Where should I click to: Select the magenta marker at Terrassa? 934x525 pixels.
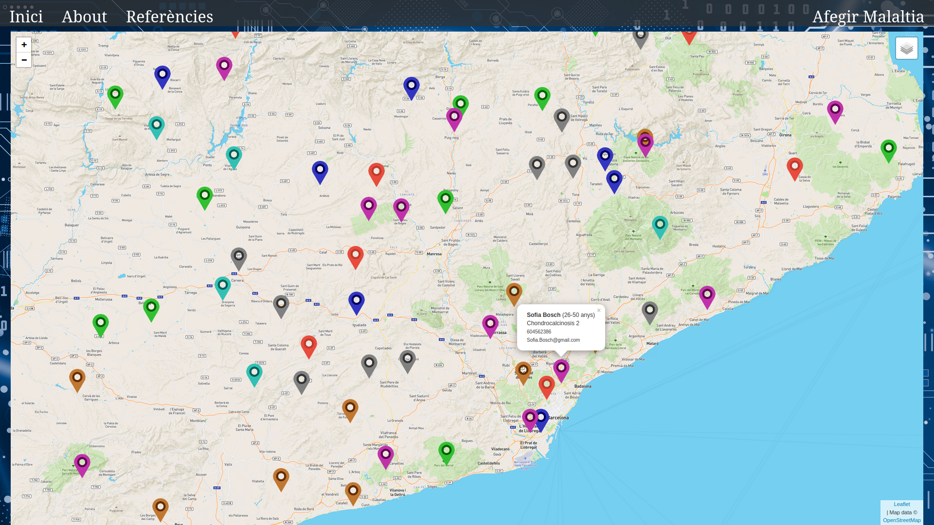tap(490, 325)
